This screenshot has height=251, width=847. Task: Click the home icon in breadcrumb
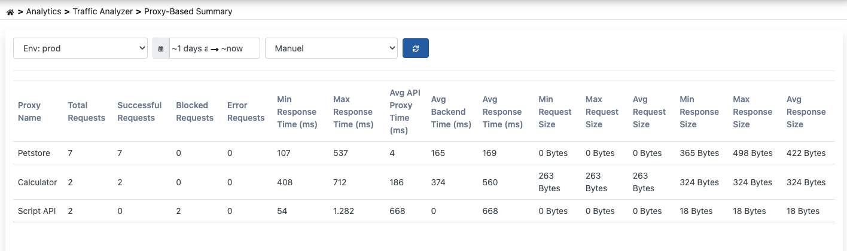pos(10,12)
